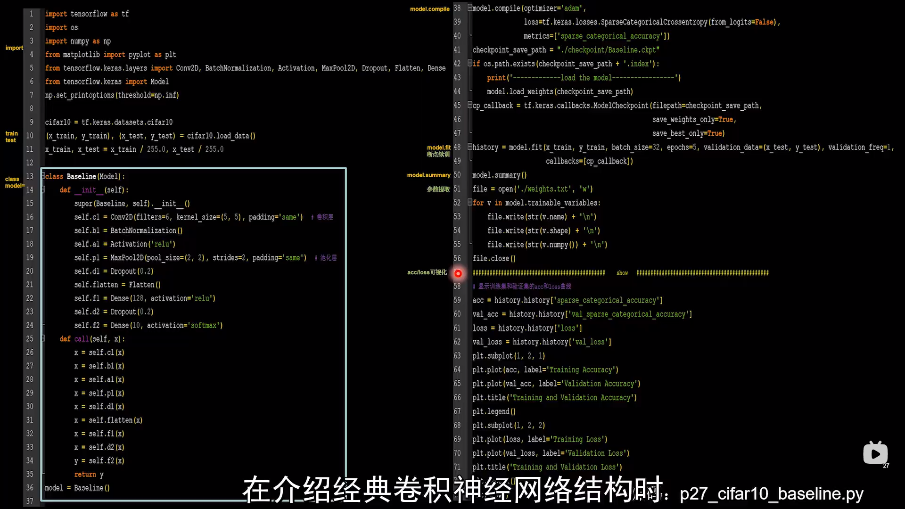
Task: Click 'x = self.flatten(x)' line
Action: pyautogui.click(x=108, y=420)
